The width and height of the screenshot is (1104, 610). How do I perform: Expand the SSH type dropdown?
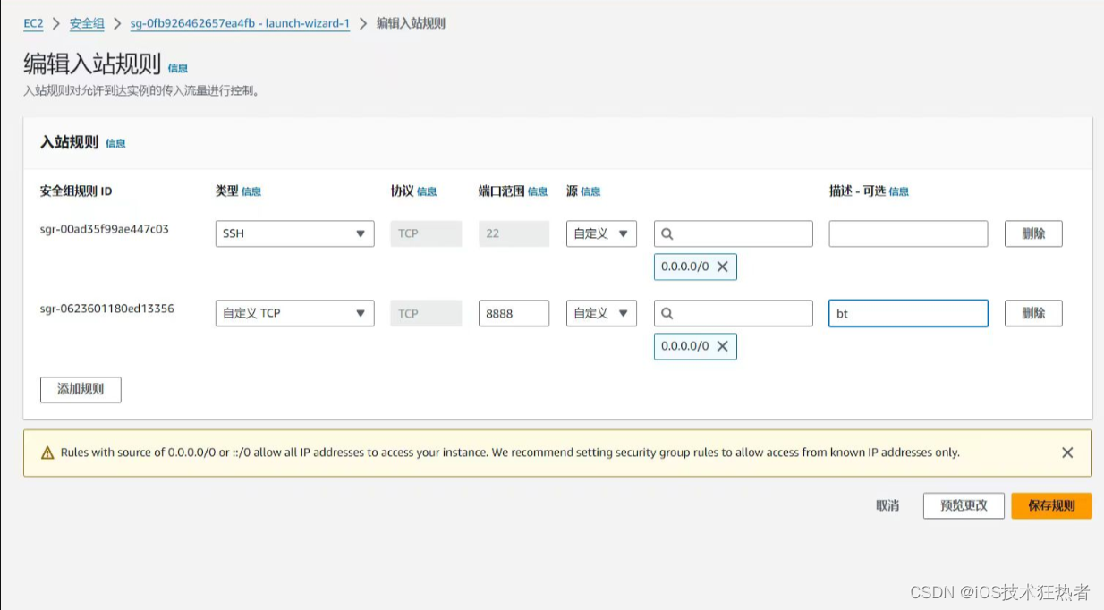(x=294, y=233)
